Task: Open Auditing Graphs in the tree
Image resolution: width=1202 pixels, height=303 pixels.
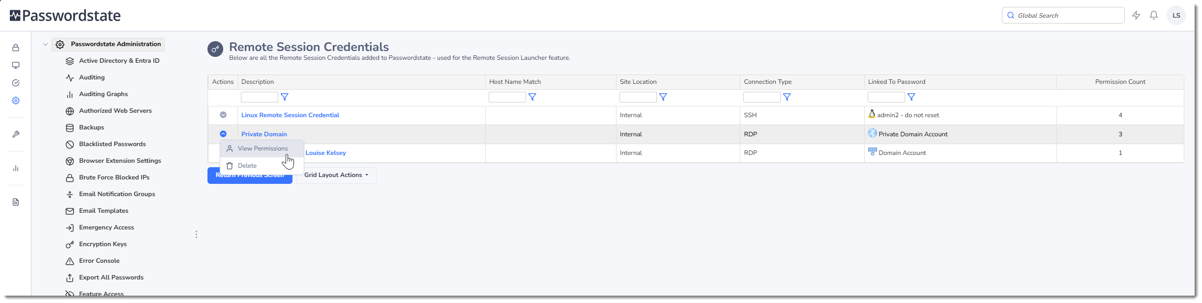Action: (103, 94)
